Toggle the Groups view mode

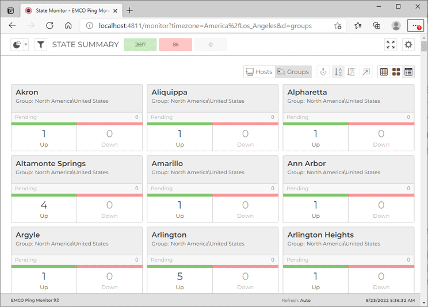293,72
